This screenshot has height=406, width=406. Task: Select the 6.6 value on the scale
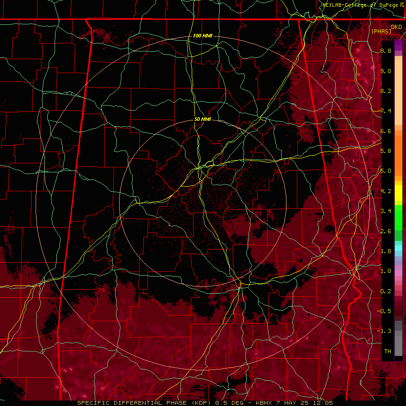386,131
